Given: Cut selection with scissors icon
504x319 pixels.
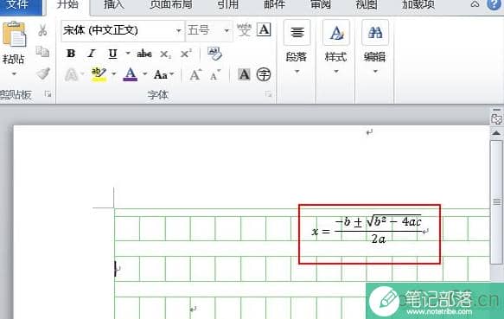Looking at the screenshot, I should (x=42, y=30).
